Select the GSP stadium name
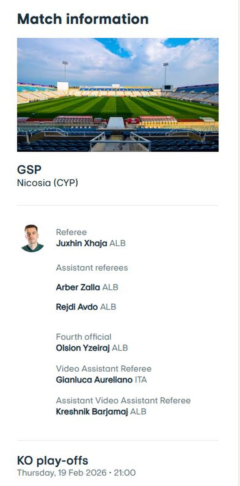The image size is (240, 486). pos(29,170)
